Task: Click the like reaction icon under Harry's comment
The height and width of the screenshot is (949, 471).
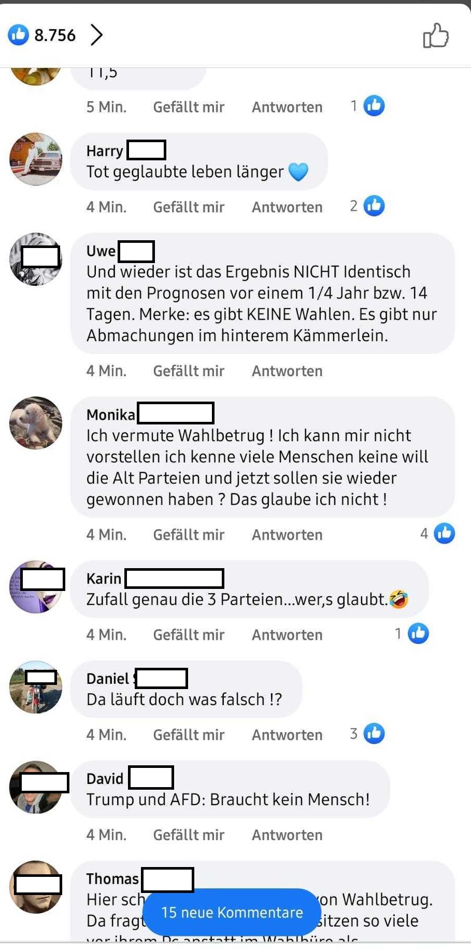Action: pyautogui.click(x=374, y=206)
